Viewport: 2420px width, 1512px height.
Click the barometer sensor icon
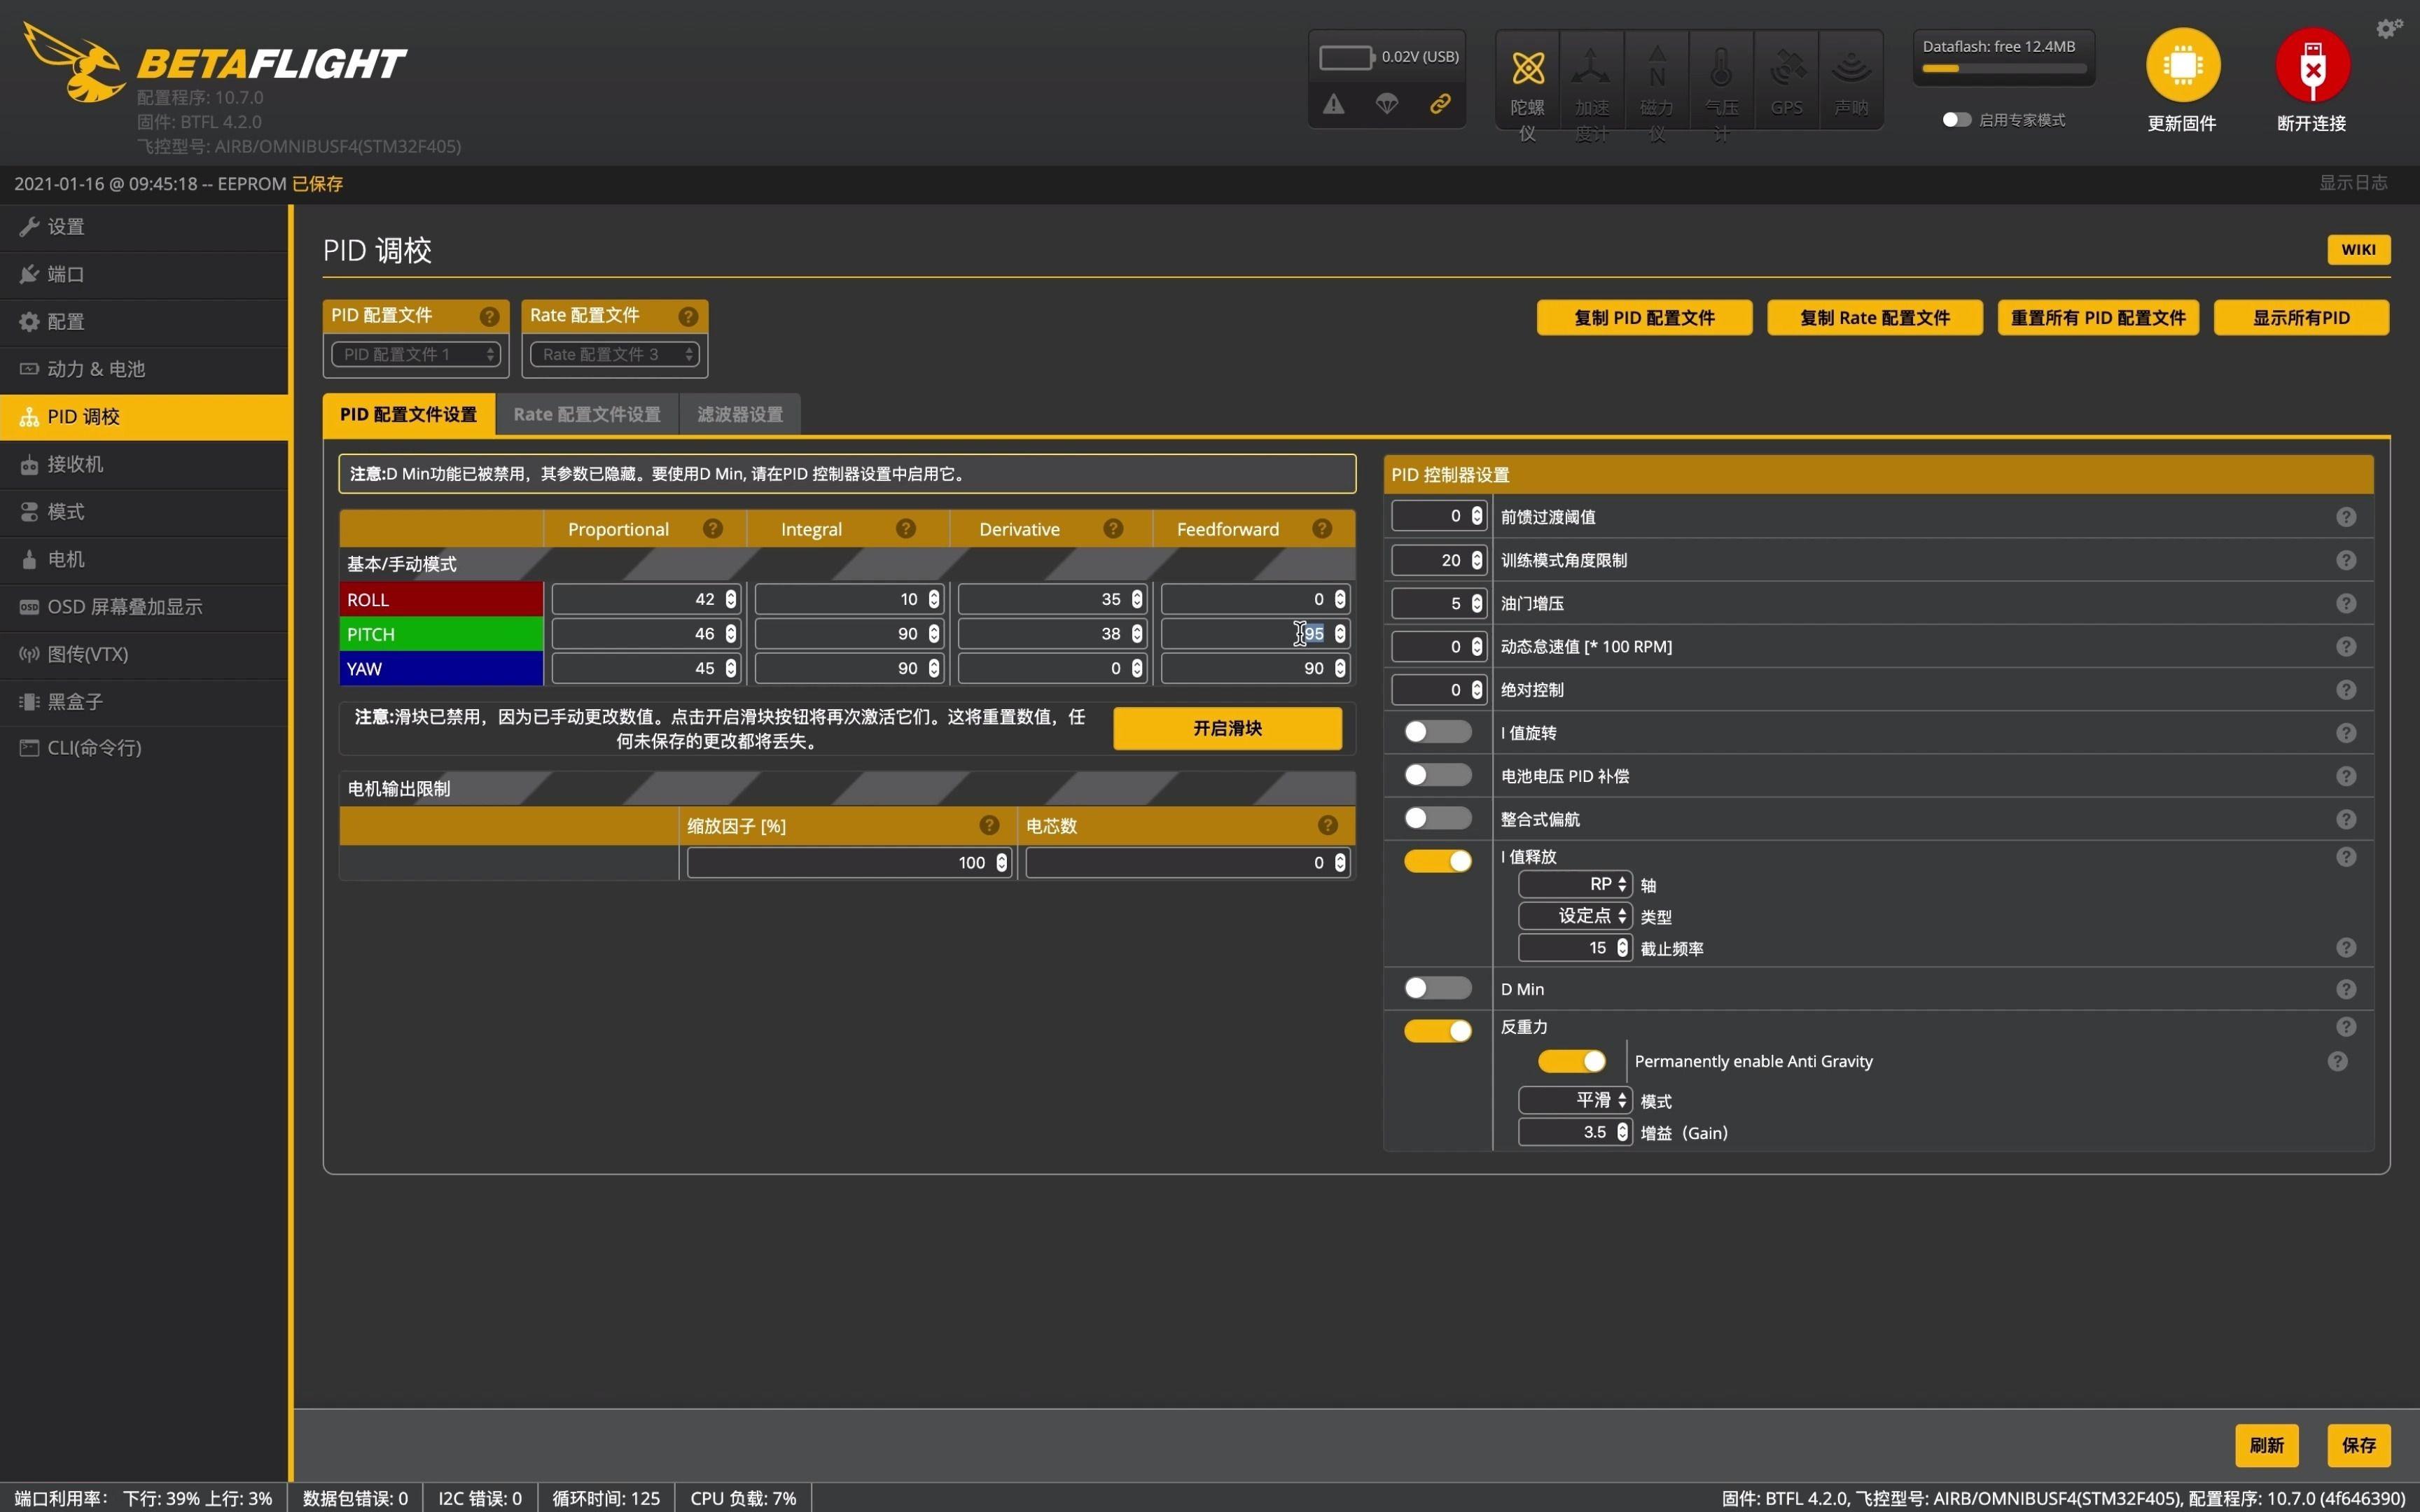click(1721, 67)
